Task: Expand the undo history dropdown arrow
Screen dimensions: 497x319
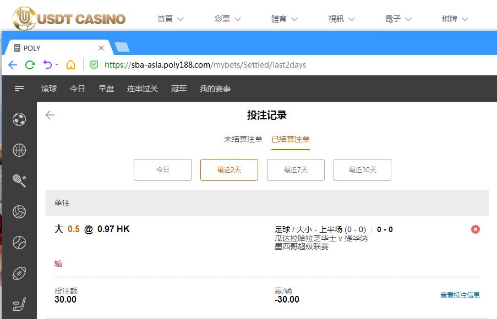Action: point(57,64)
